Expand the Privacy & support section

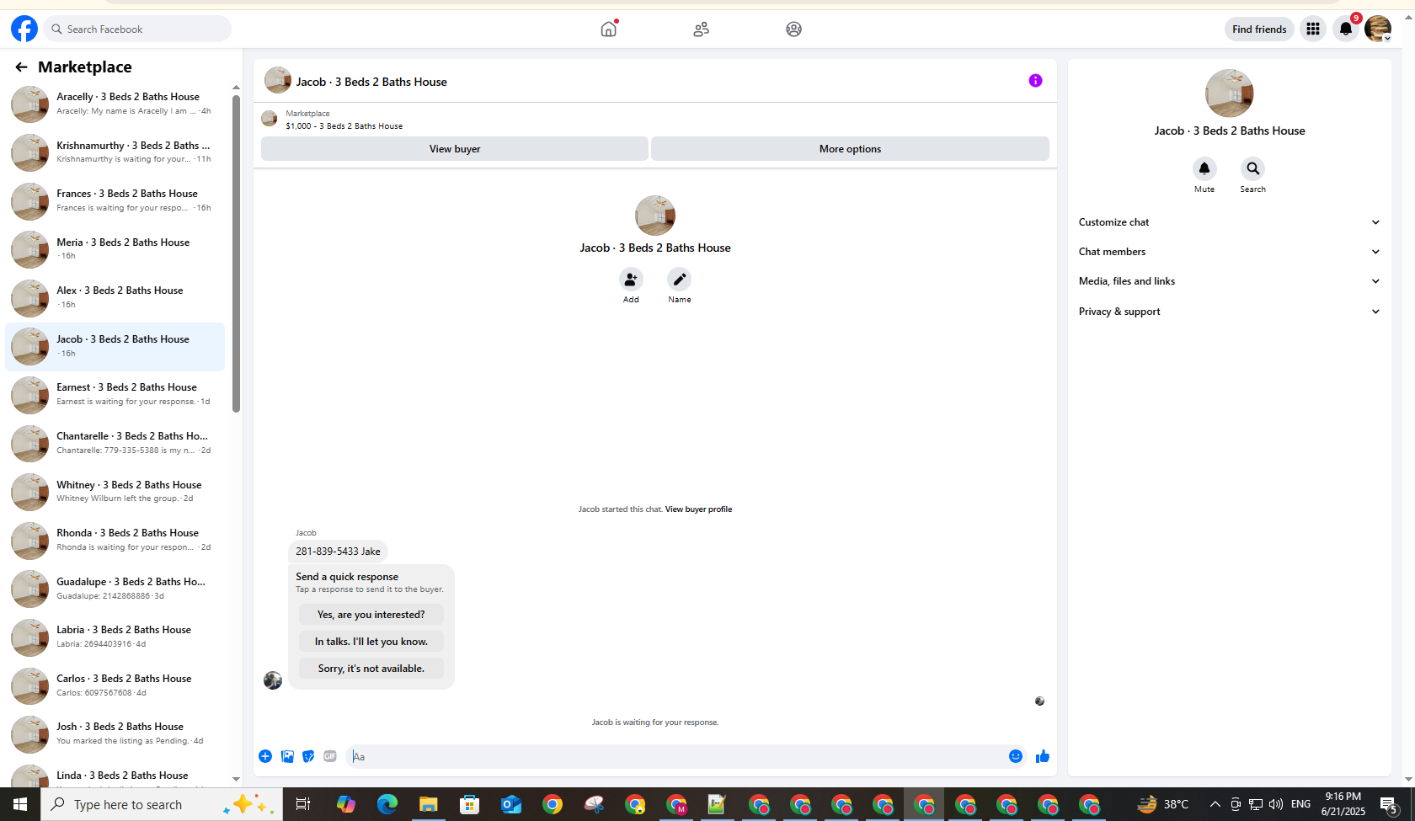click(x=1230, y=312)
